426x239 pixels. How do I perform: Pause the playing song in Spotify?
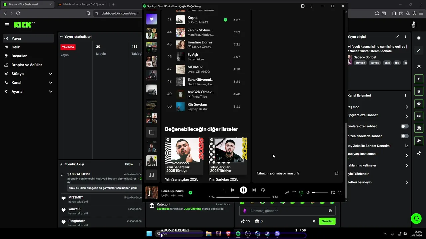point(243,190)
